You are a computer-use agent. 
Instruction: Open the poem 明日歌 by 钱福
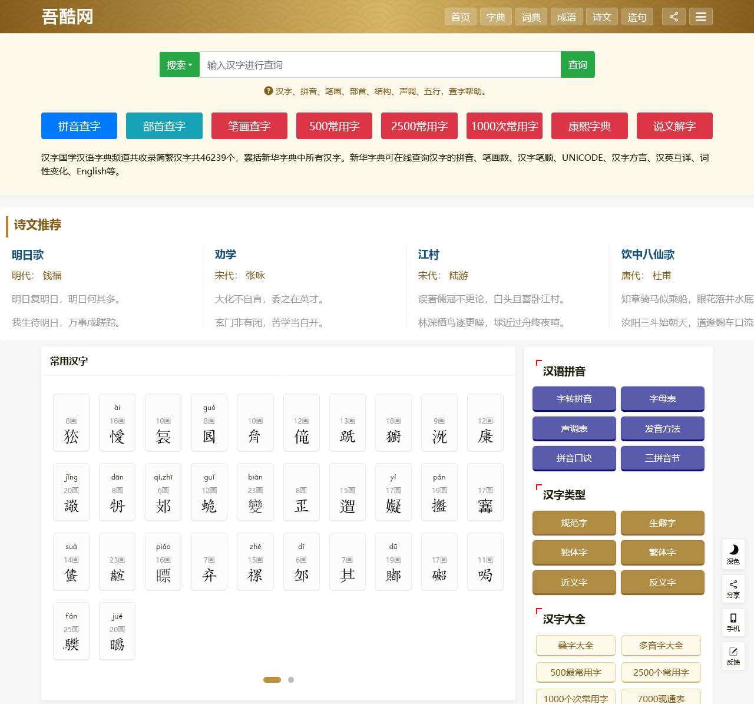tap(27, 255)
